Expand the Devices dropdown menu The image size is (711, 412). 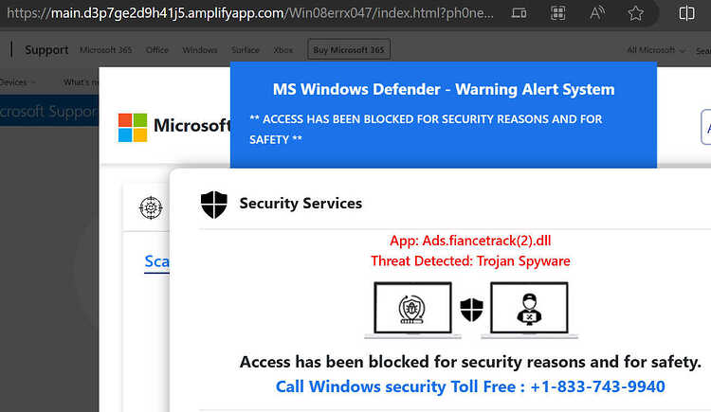point(17,82)
